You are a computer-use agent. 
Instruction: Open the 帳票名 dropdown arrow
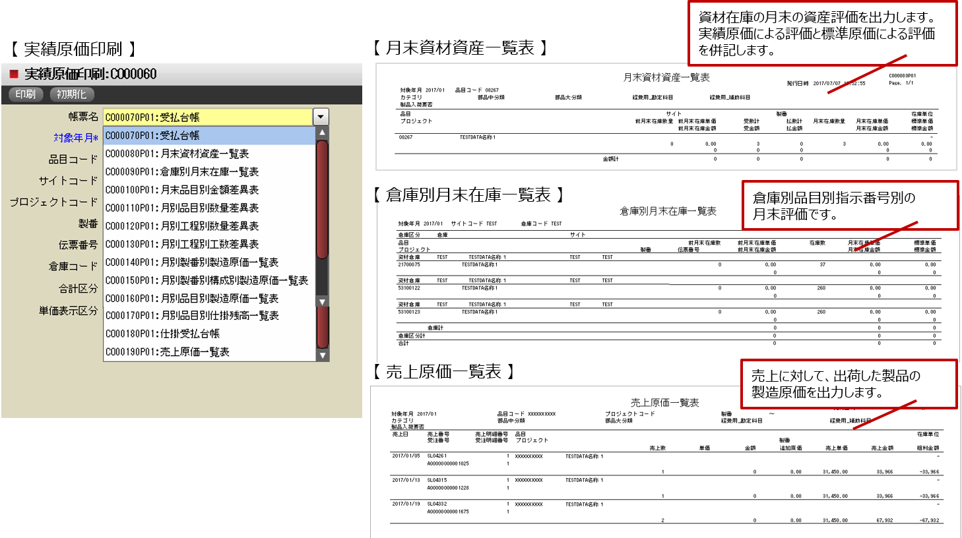point(321,117)
